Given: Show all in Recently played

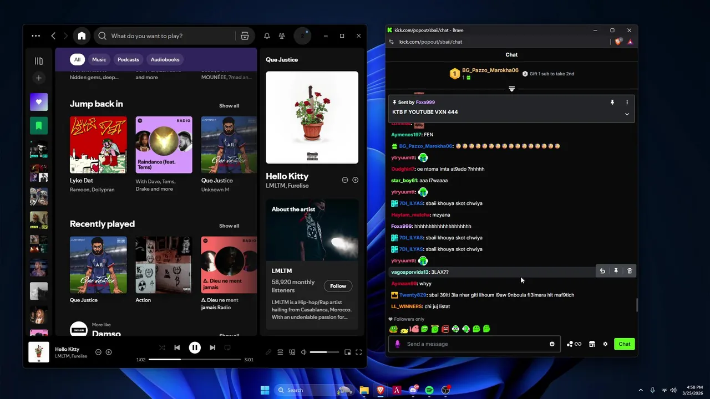Looking at the screenshot, I should 229,226.
